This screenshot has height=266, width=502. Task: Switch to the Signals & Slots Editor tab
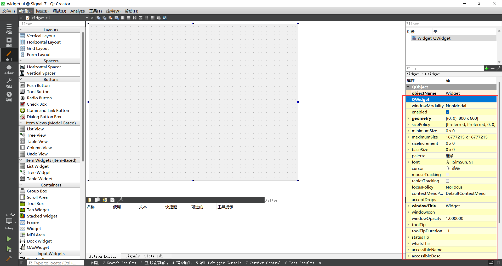click(x=146, y=256)
